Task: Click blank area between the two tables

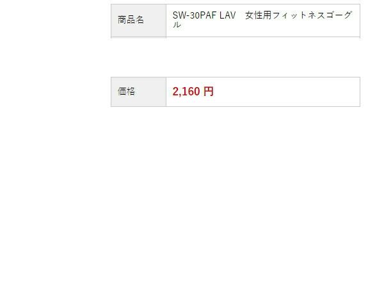Action: click(x=235, y=58)
